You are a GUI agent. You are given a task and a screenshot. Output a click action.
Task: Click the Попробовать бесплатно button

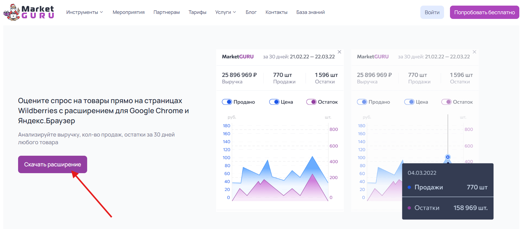[x=484, y=12]
